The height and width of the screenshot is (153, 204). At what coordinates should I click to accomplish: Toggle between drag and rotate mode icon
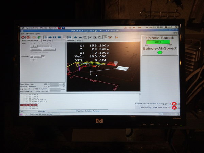[x=110, y=37]
